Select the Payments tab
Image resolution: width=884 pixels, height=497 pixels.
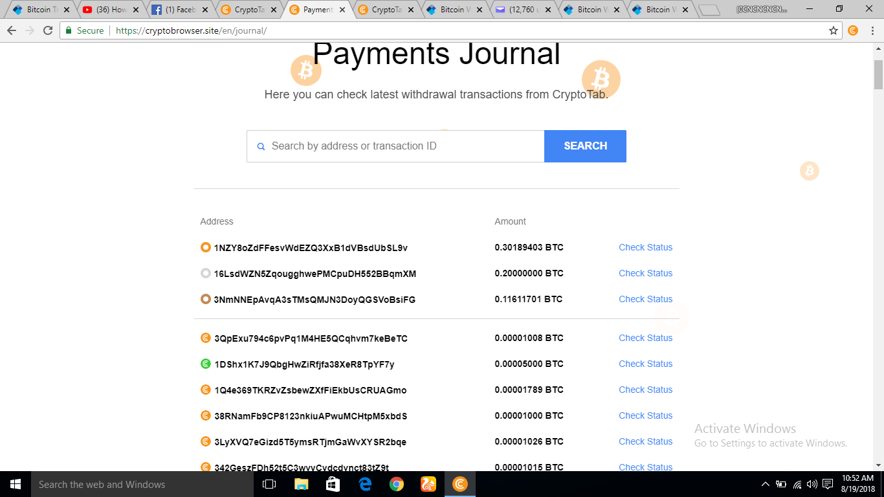pos(318,10)
